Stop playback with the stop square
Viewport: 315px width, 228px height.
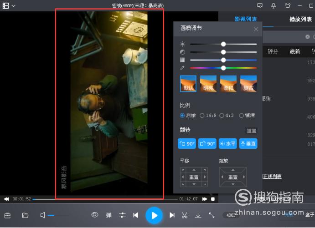point(213,199)
